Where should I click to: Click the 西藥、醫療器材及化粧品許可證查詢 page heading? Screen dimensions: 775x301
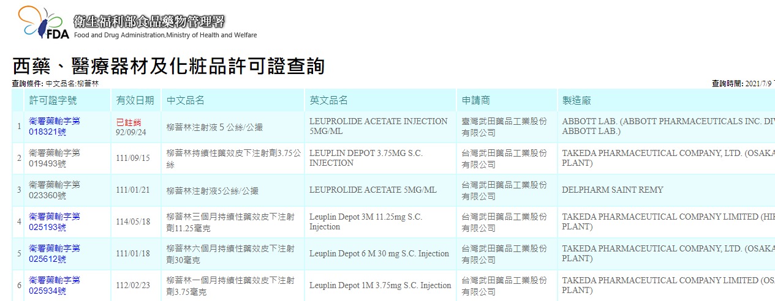pyautogui.click(x=168, y=66)
